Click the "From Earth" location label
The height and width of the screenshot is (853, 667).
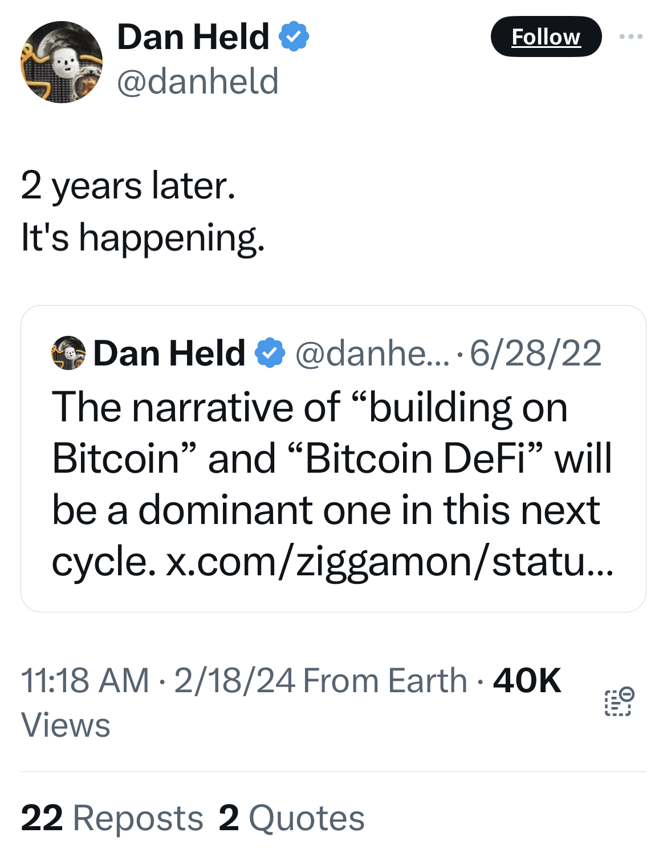coord(385,680)
